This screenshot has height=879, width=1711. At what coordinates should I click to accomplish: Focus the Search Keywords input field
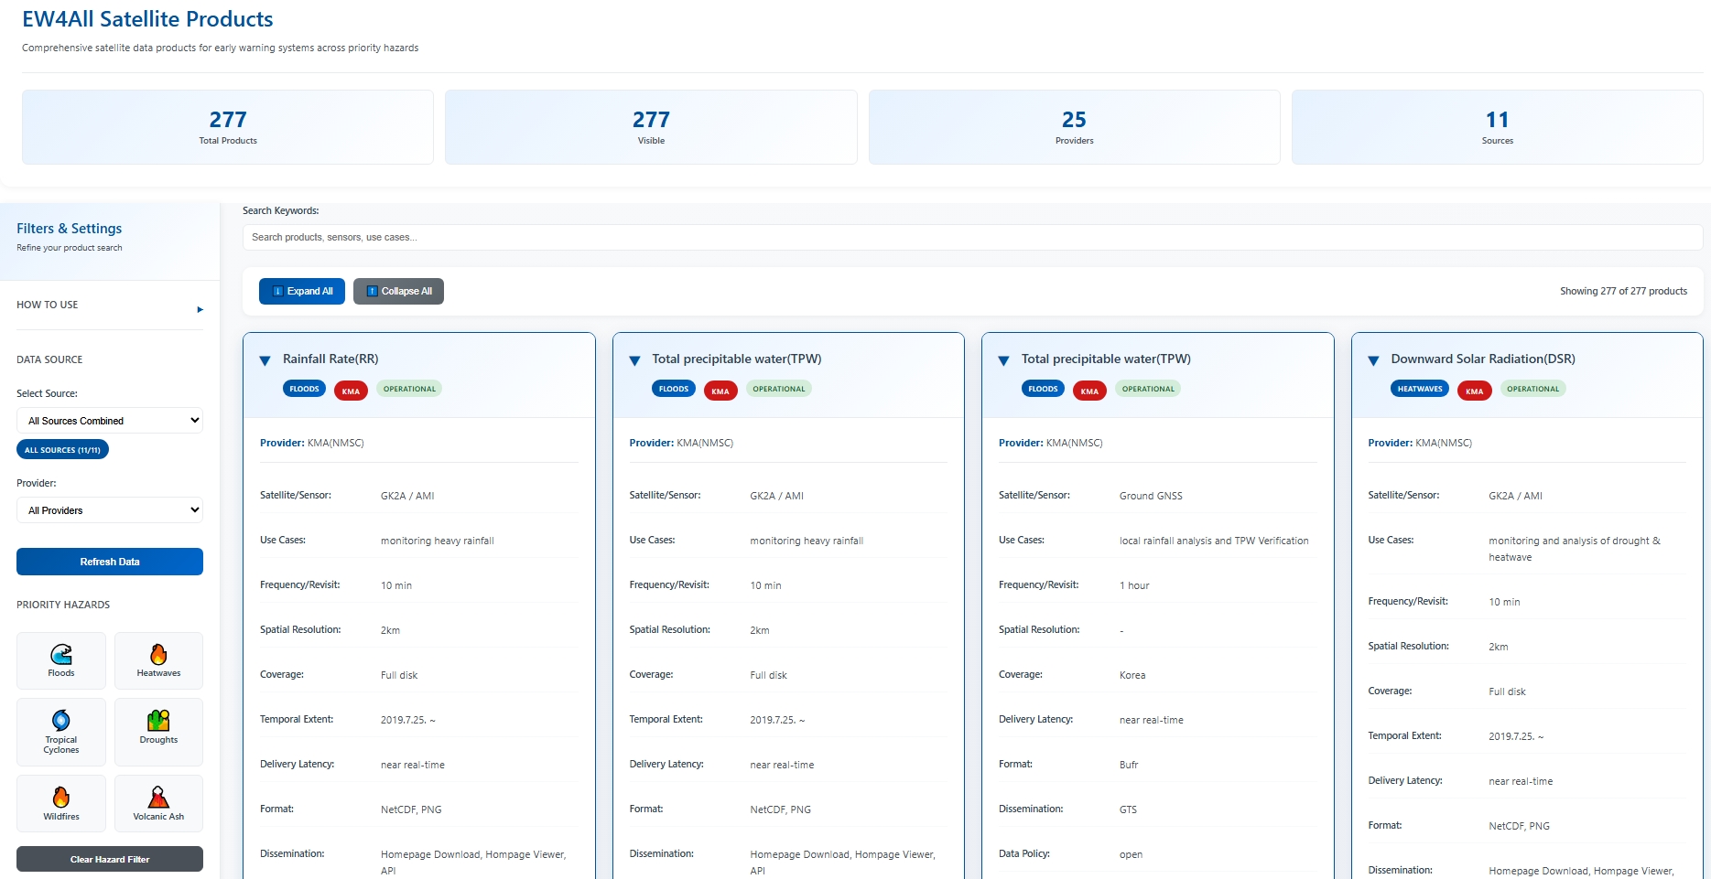971,237
